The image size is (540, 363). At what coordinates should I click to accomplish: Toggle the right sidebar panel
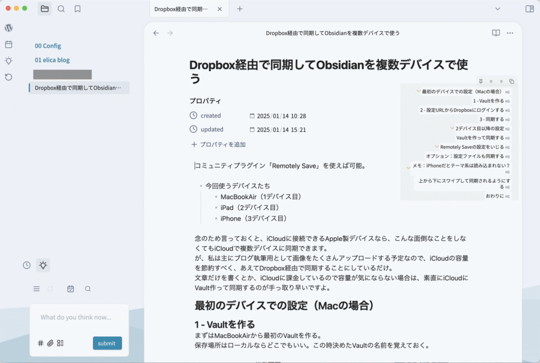pos(529,9)
